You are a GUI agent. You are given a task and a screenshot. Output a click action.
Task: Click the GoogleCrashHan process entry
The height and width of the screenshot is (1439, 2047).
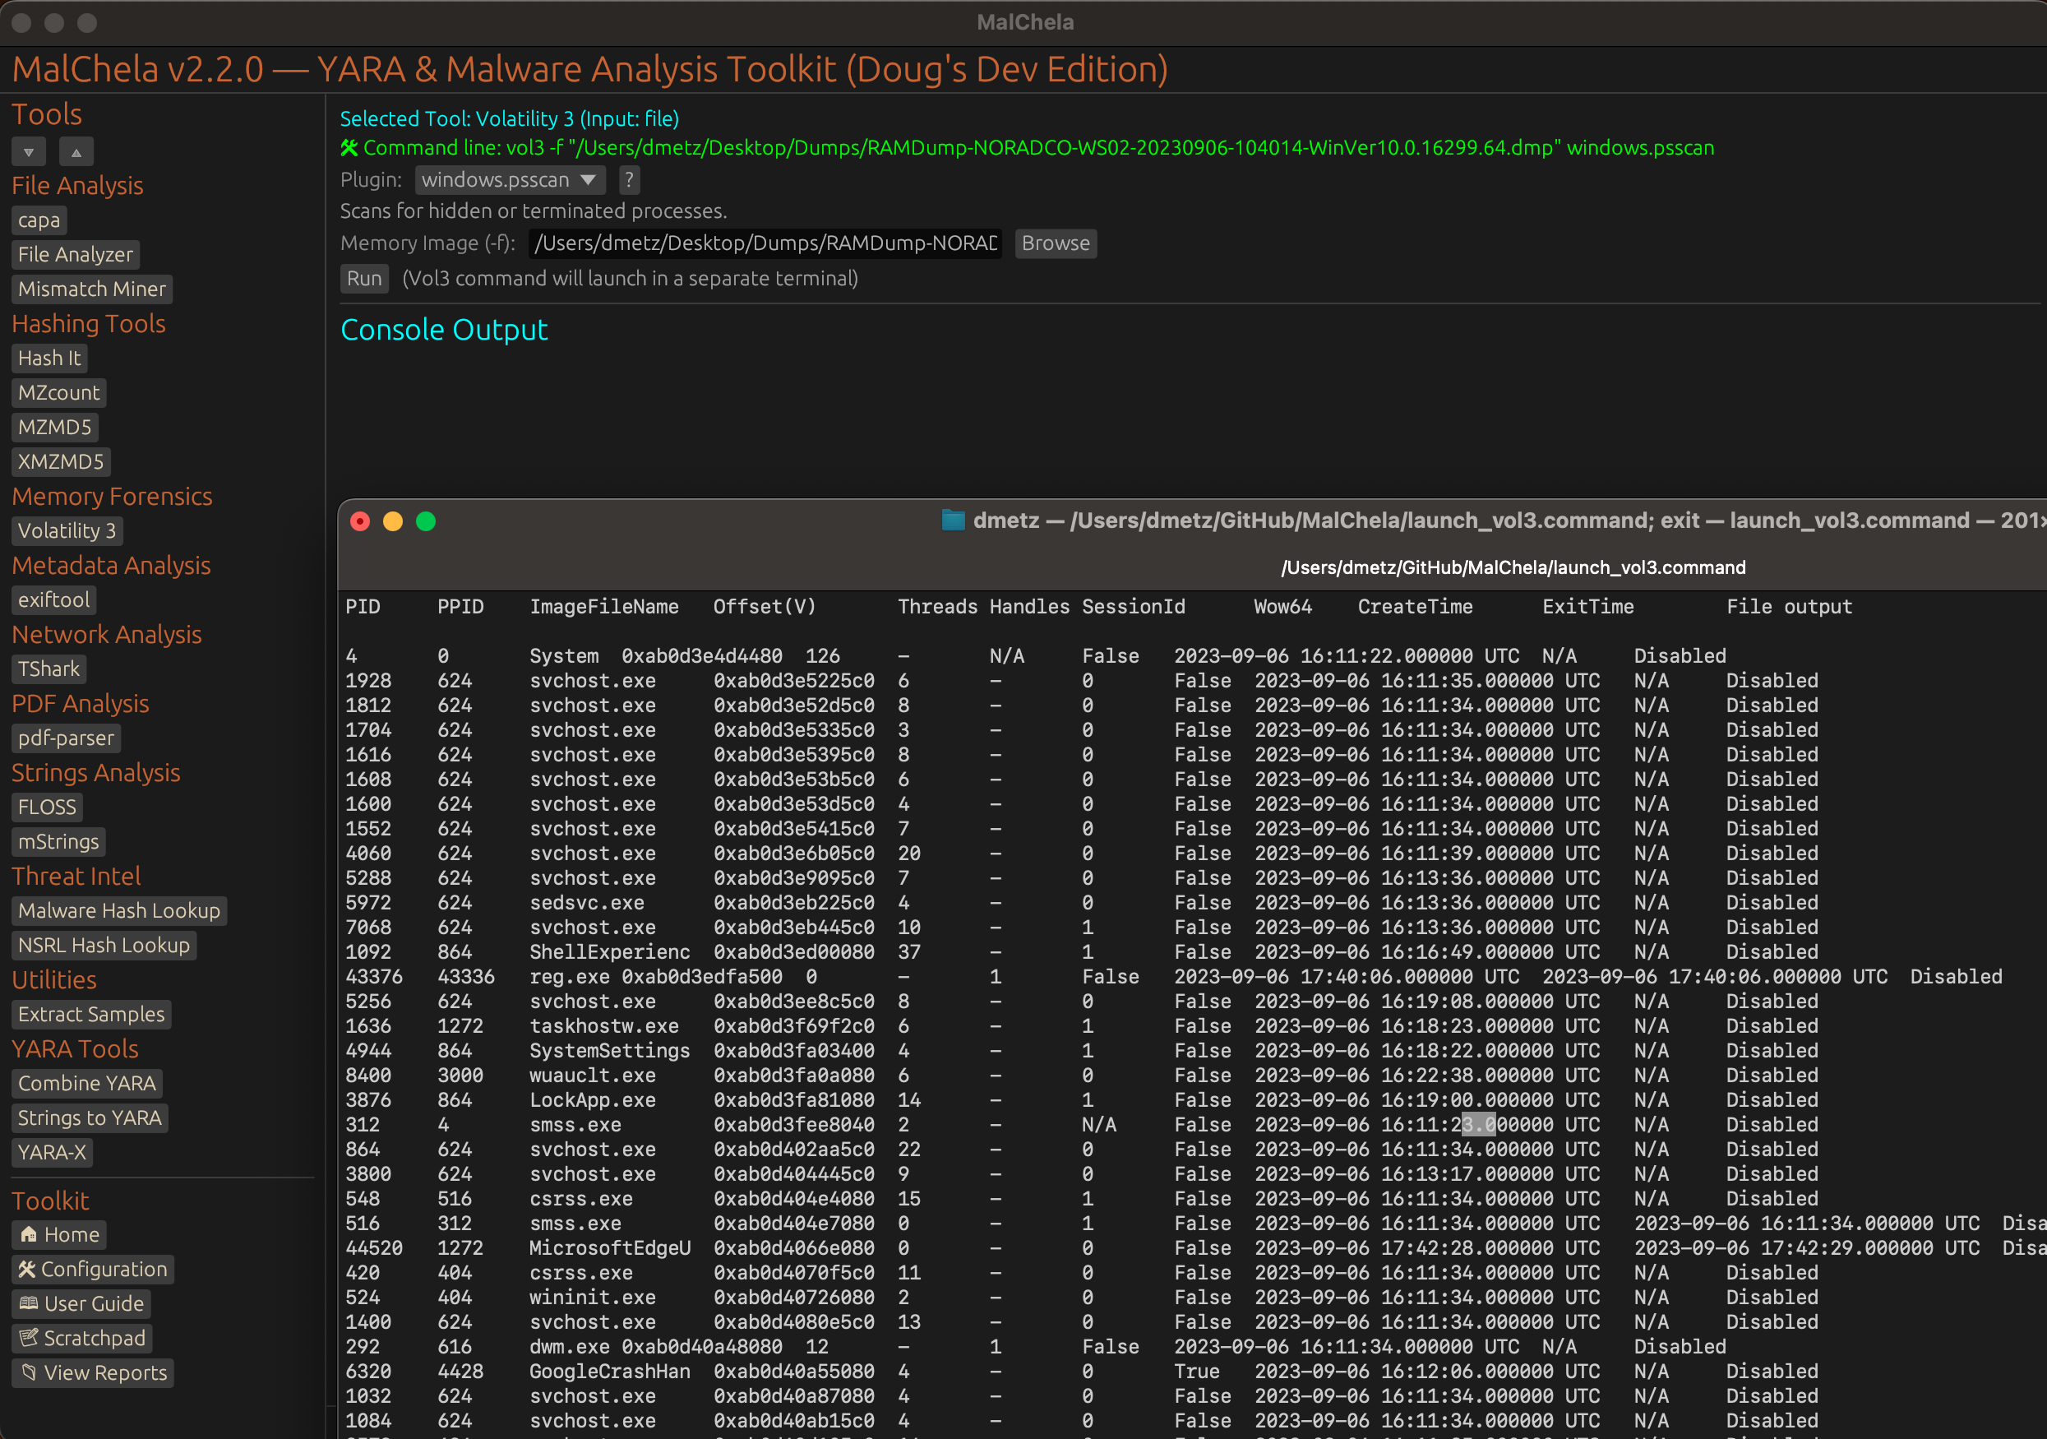click(x=610, y=1372)
